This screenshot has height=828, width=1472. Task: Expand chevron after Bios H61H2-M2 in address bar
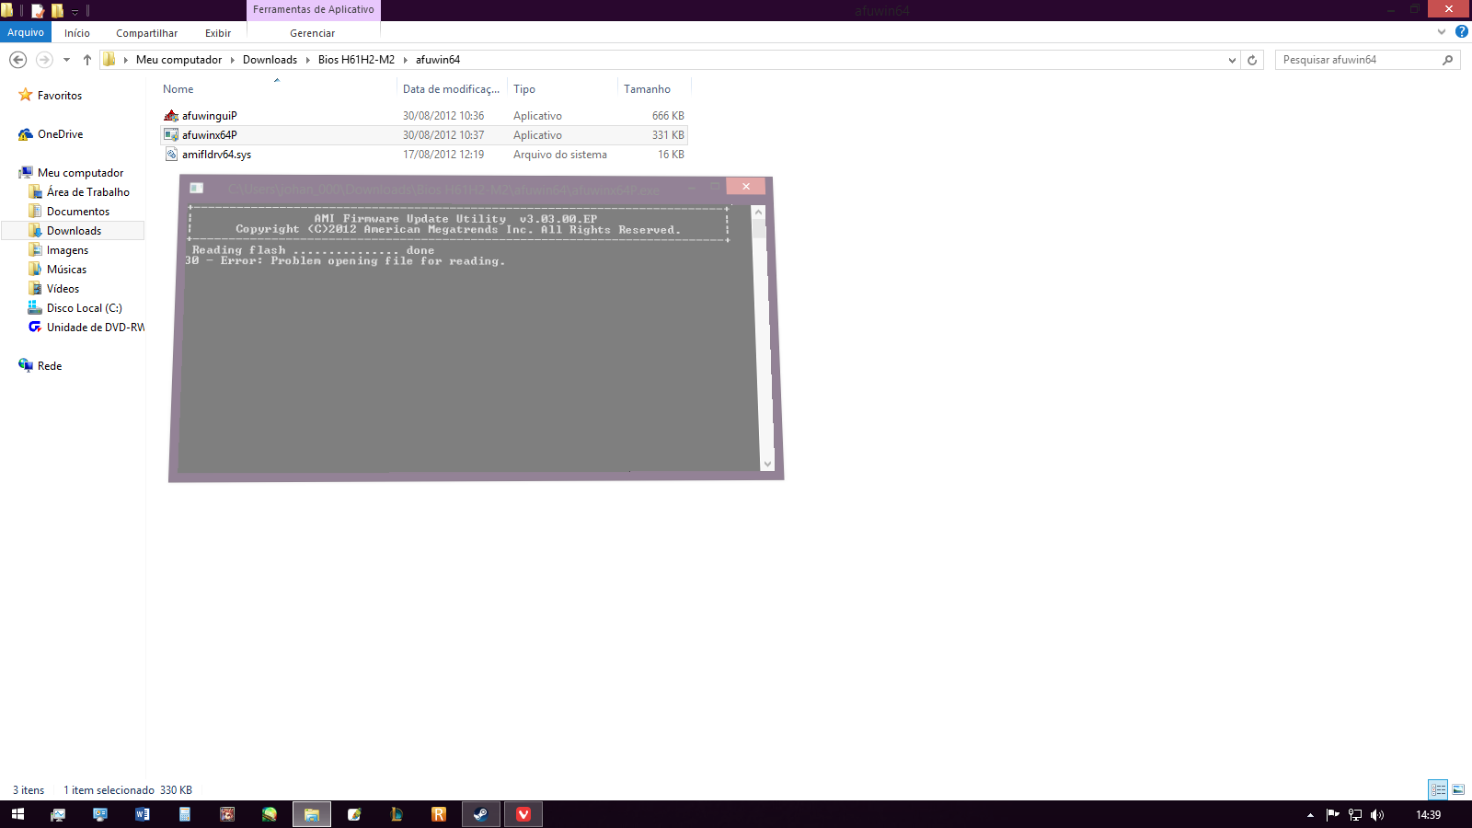pos(406,60)
